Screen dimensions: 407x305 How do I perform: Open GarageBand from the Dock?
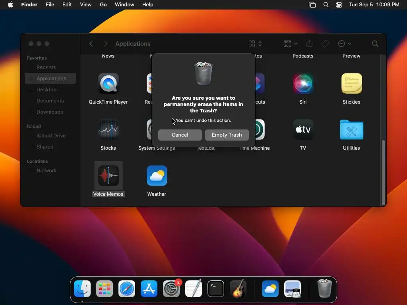click(238, 288)
